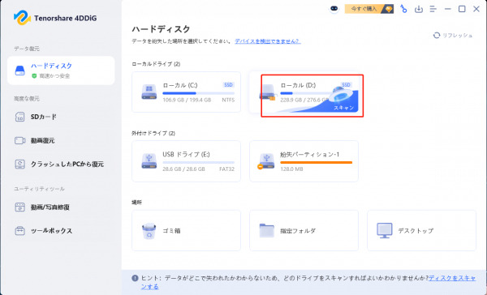Select ハードディスク in the sidebar
487x295 pixels.
61,71
